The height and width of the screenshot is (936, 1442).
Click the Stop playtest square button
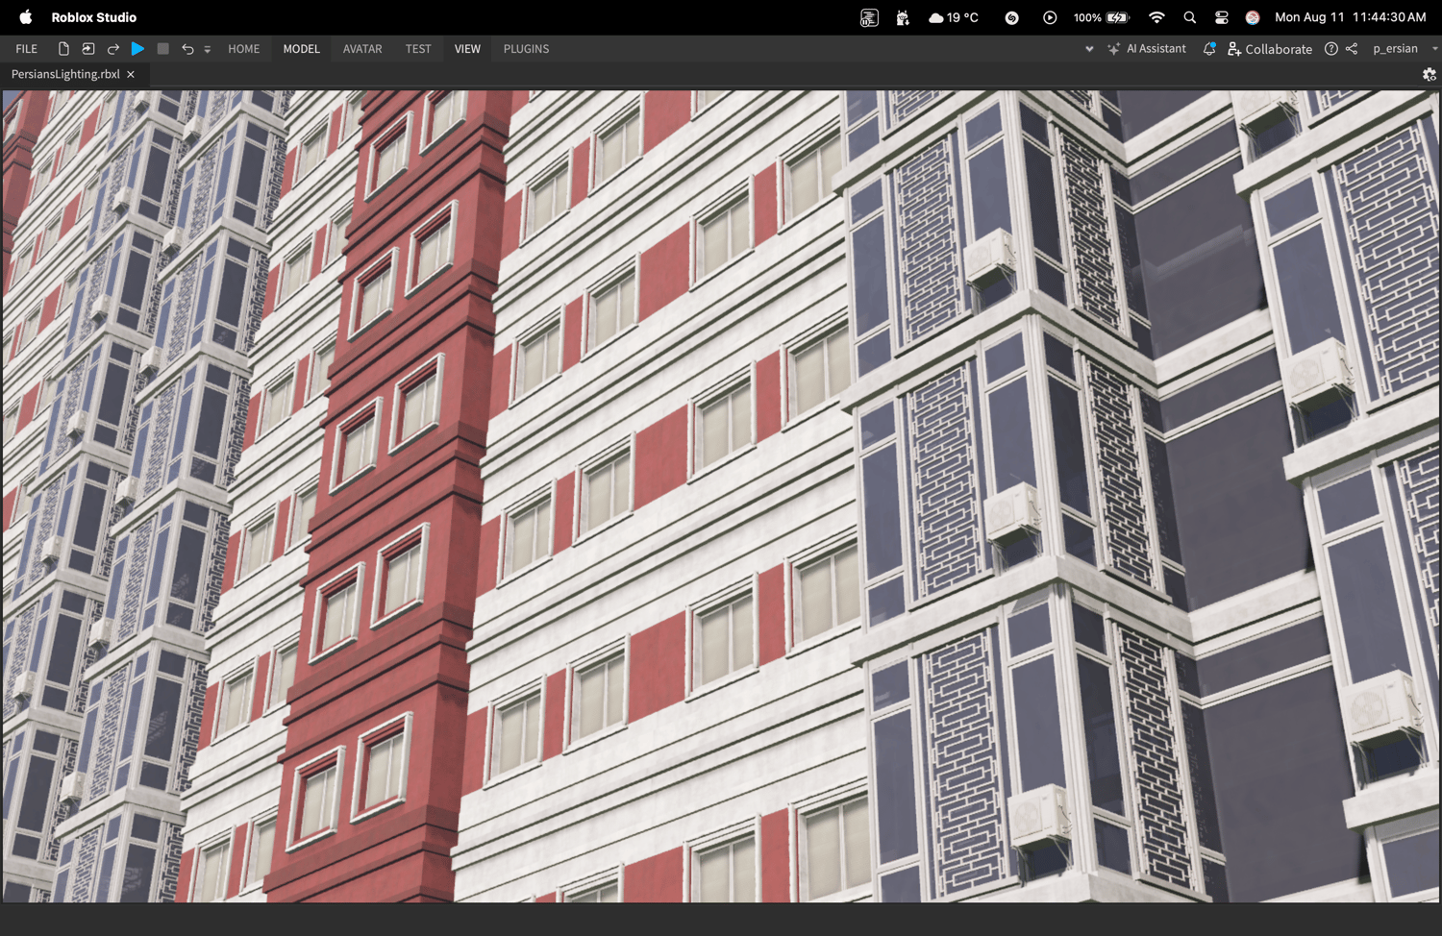click(163, 49)
